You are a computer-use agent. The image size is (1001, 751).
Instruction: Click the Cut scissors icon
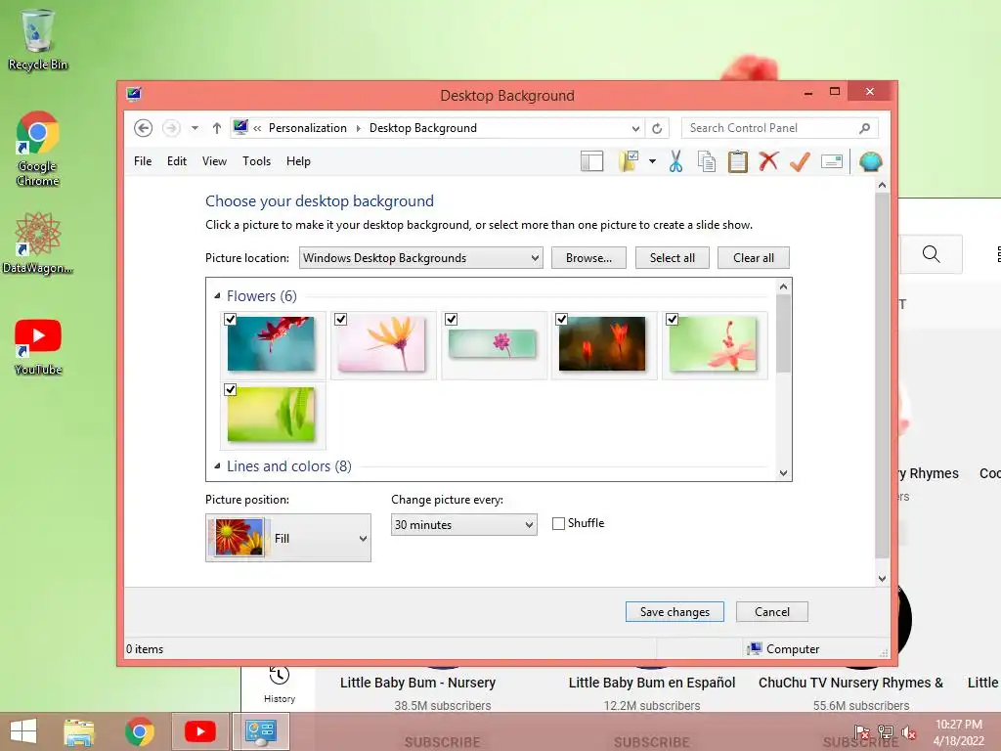click(676, 161)
